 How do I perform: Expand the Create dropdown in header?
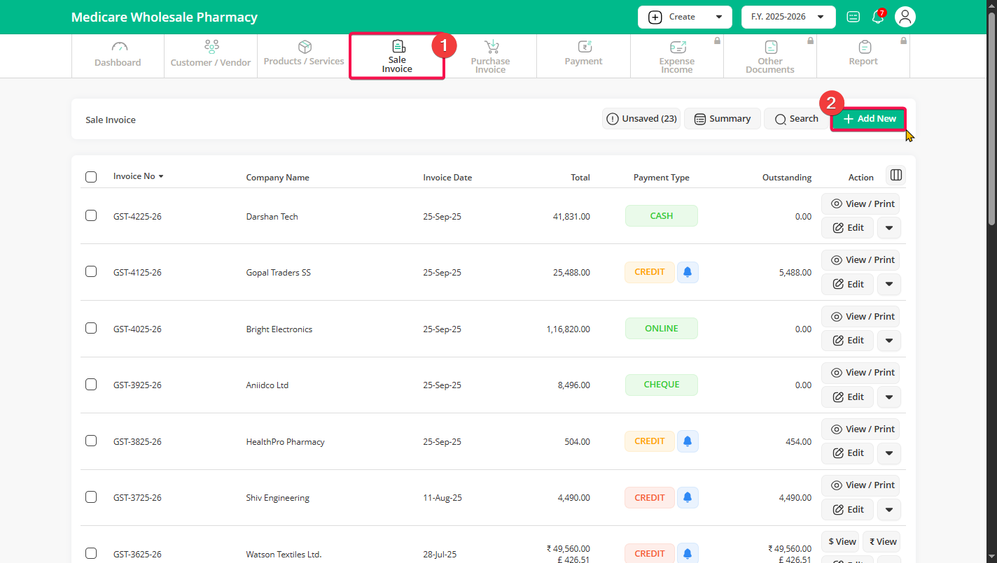pyautogui.click(x=684, y=17)
